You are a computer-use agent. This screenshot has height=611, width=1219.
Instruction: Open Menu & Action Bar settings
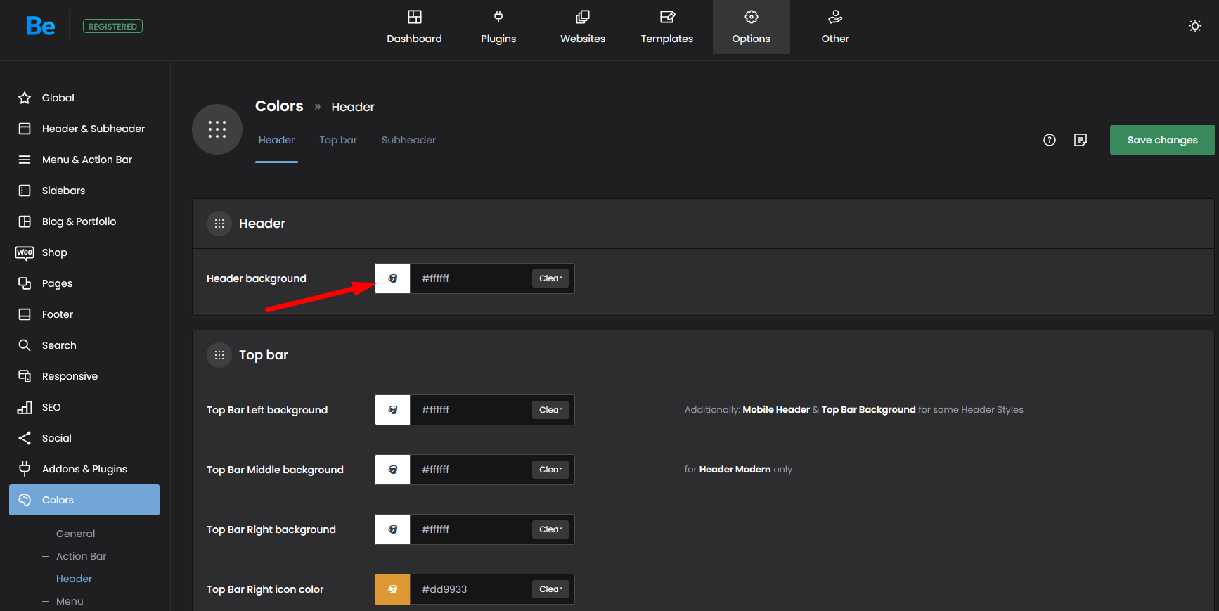tap(84, 160)
